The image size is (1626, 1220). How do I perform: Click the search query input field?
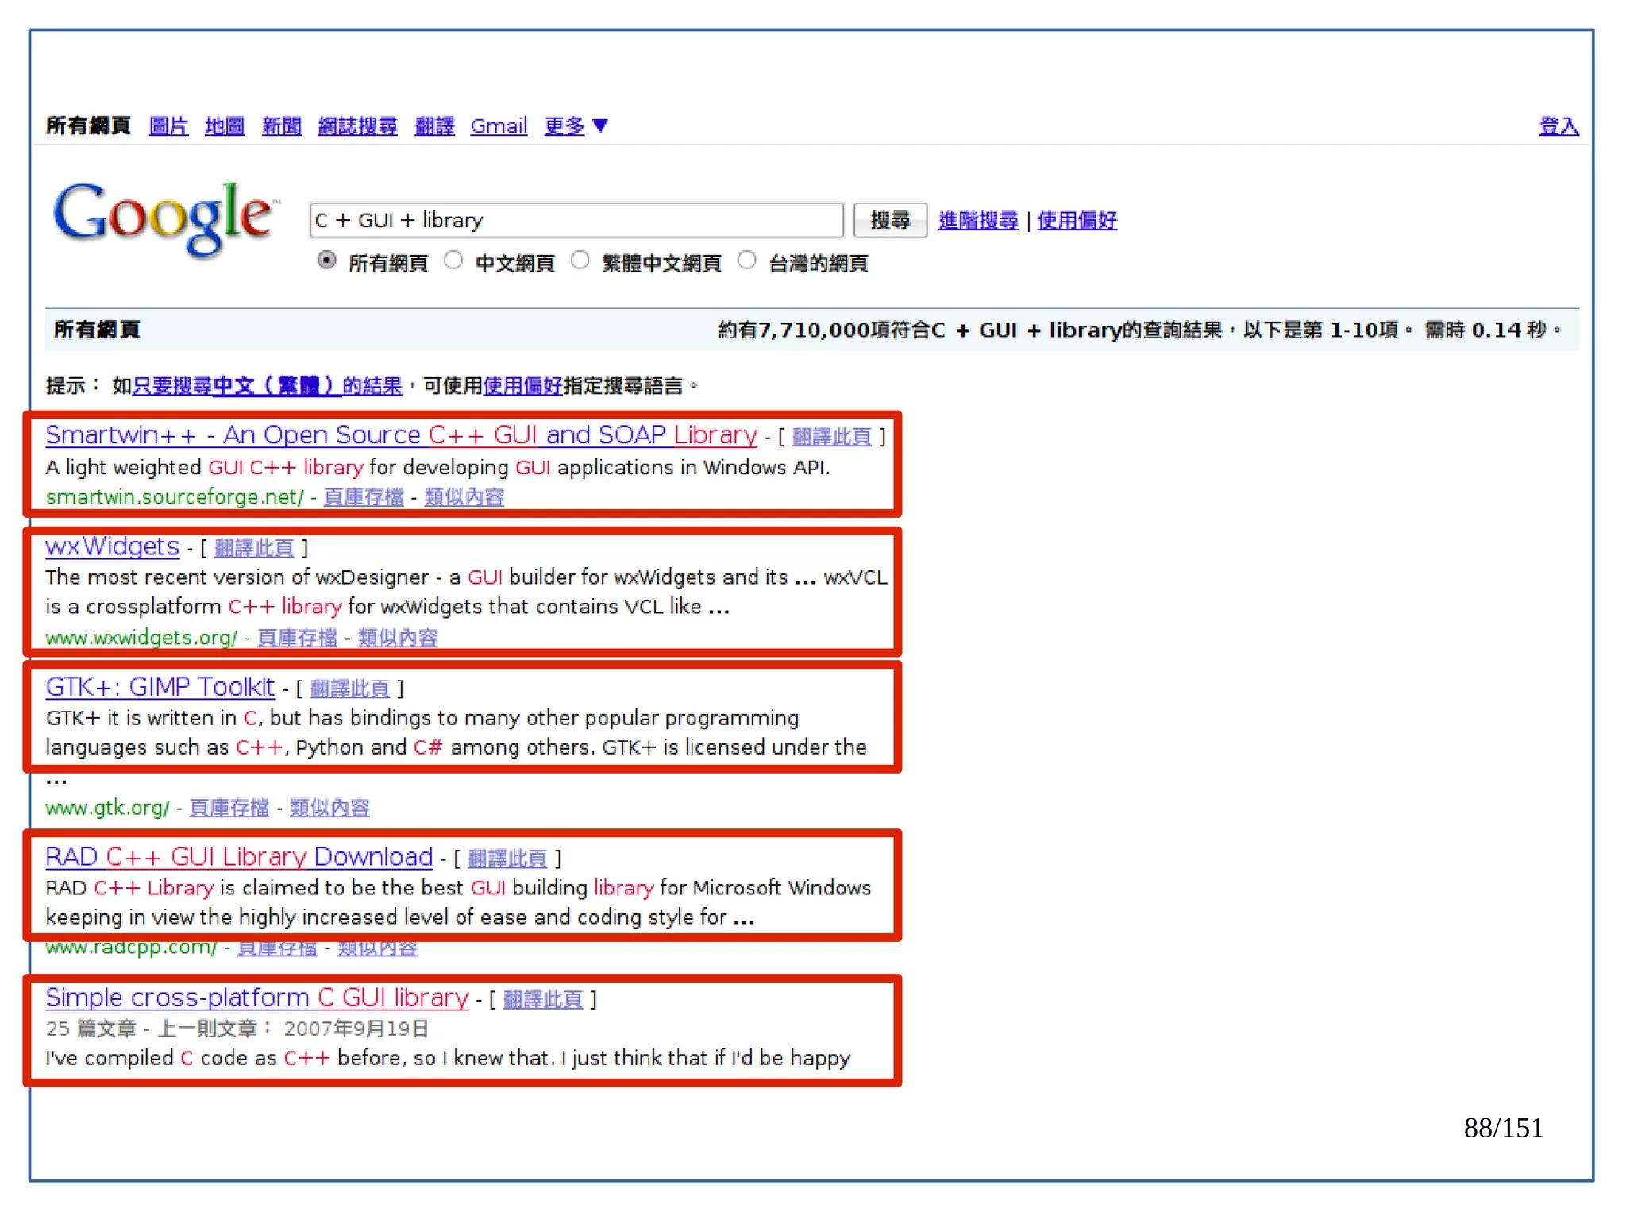pos(576,220)
